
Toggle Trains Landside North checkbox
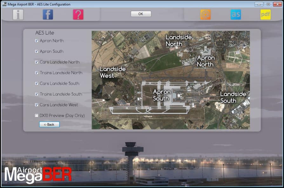(x=37, y=73)
